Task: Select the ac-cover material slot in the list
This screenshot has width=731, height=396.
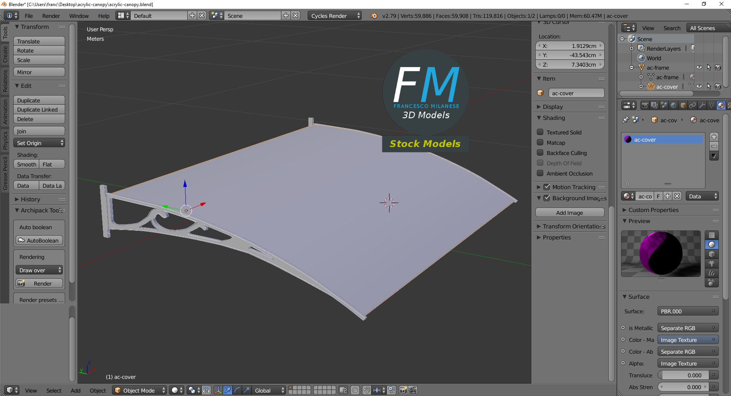Action: click(662, 139)
